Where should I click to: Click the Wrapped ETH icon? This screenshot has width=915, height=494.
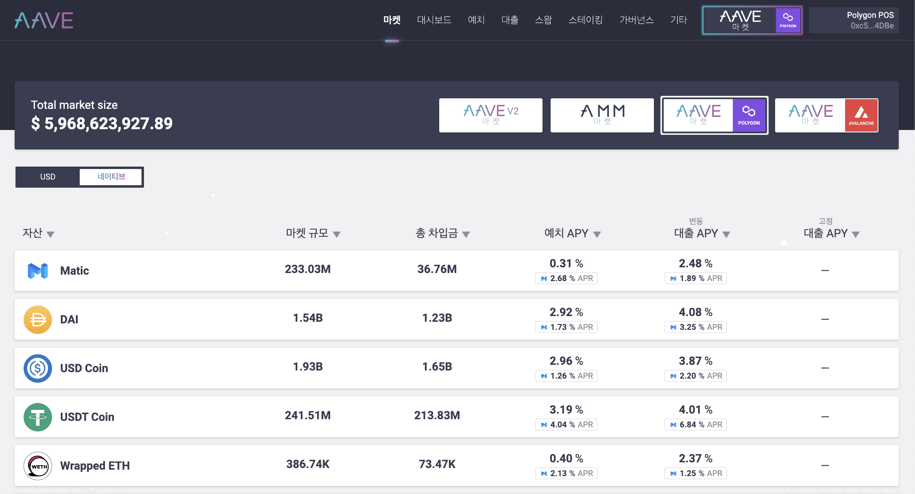[x=38, y=466]
